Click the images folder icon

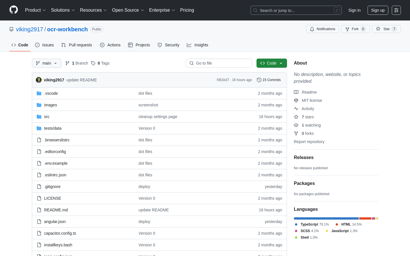click(x=39, y=105)
